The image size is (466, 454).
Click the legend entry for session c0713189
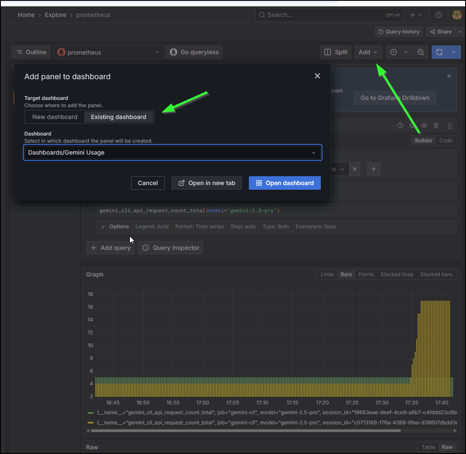click(x=277, y=423)
